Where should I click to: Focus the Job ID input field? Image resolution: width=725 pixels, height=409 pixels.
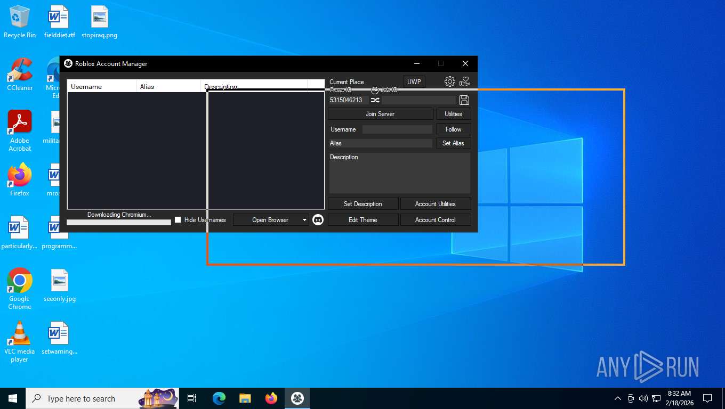419,100
